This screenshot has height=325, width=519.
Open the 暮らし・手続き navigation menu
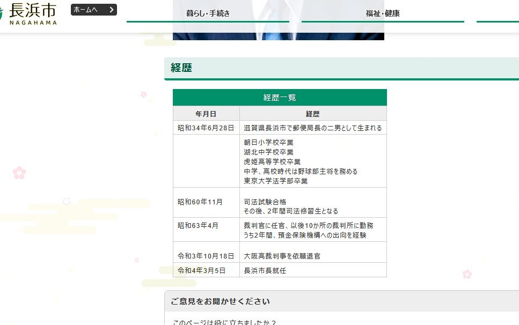tap(208, 13)
